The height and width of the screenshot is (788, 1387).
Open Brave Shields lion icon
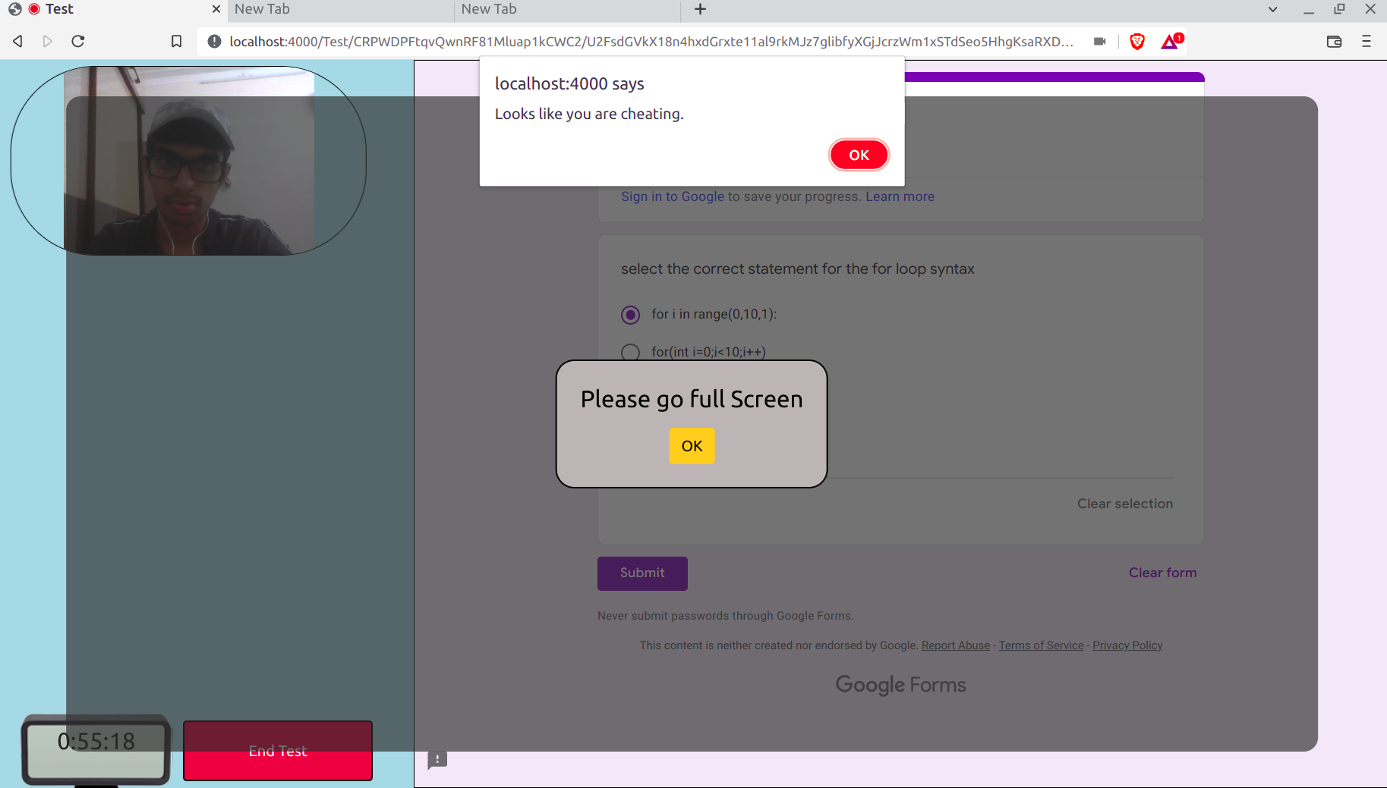tap(1137, 41)
